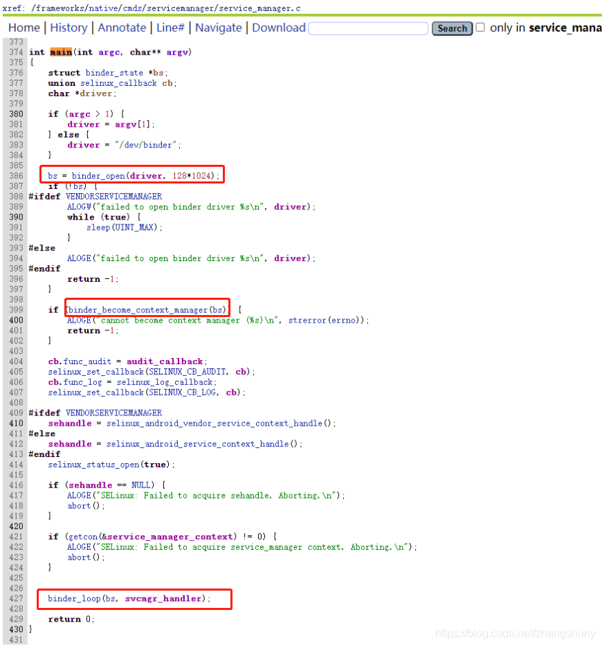Open service_manager_context symbol on line 421
602x646 pixels.
[x=170, y=537]
